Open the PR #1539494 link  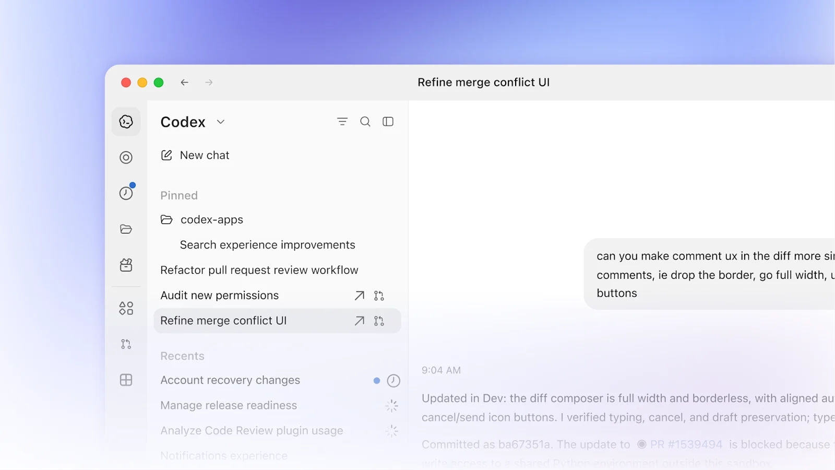pos(679,444)
